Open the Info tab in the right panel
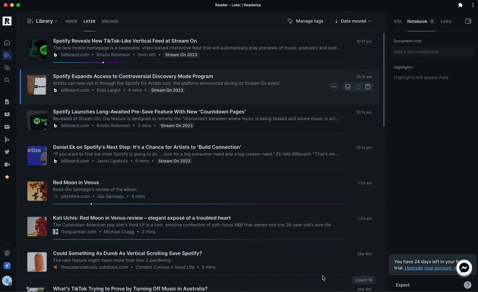 [x=397, y=21]
